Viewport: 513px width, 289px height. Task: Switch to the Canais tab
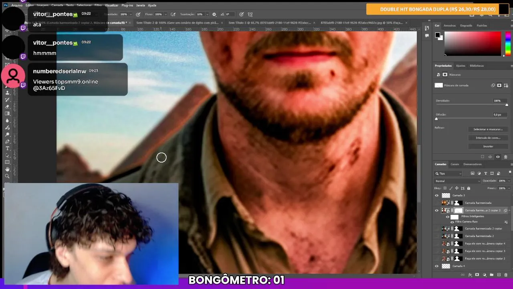coord(454,164)
